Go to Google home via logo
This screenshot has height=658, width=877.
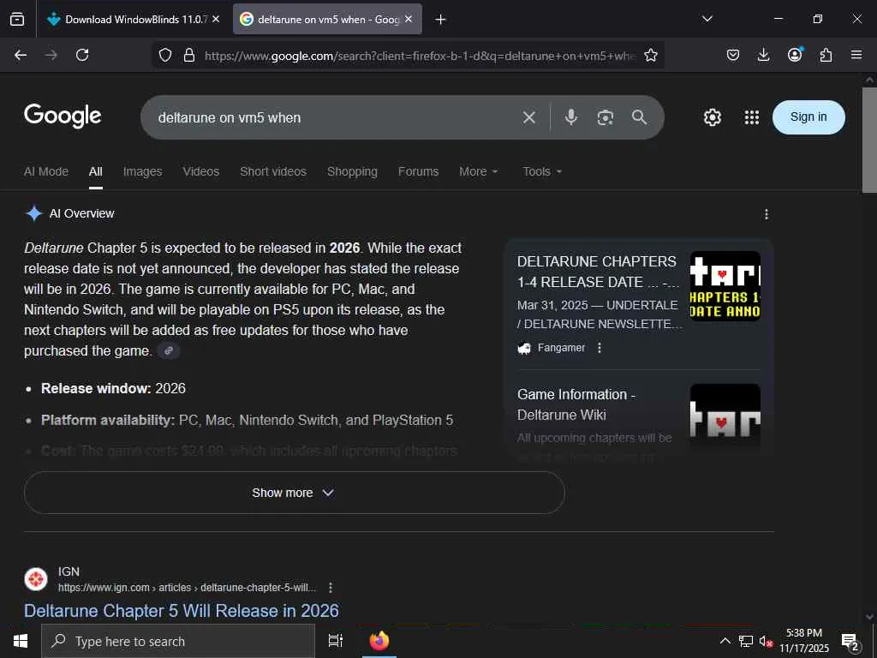[x=63, y=117]
